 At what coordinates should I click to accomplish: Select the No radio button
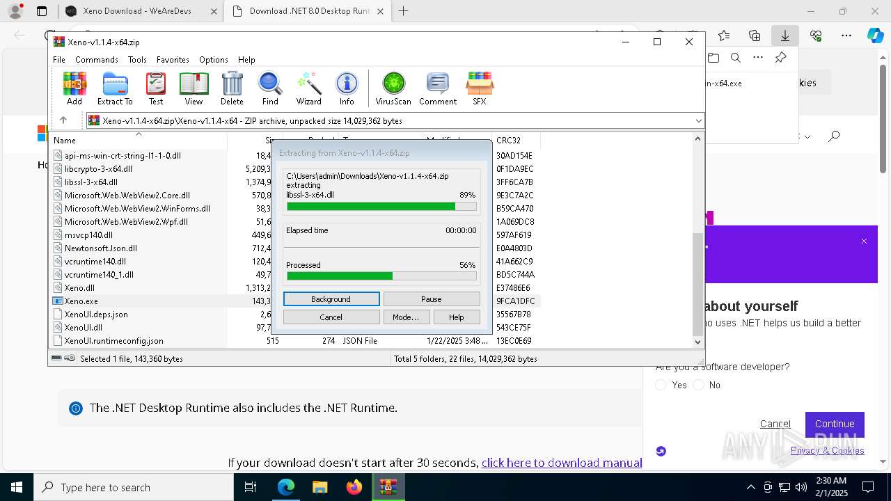(698, 385)
